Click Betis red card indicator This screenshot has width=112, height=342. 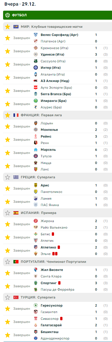[53, 234]
